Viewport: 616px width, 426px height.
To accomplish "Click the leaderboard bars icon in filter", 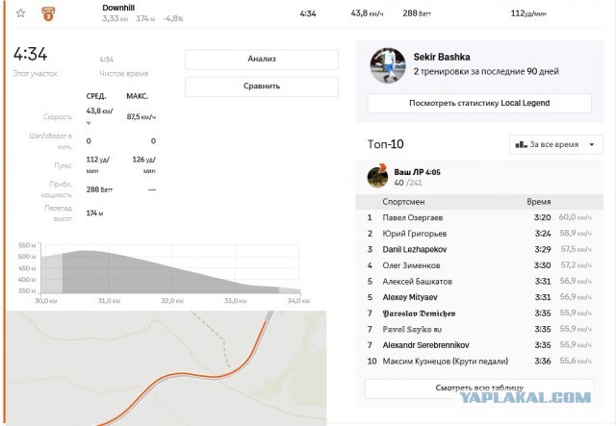I will 521,144.
